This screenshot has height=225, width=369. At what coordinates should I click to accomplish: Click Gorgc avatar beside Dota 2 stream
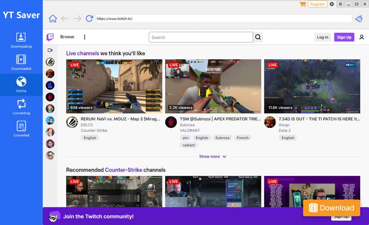point(270,122)
